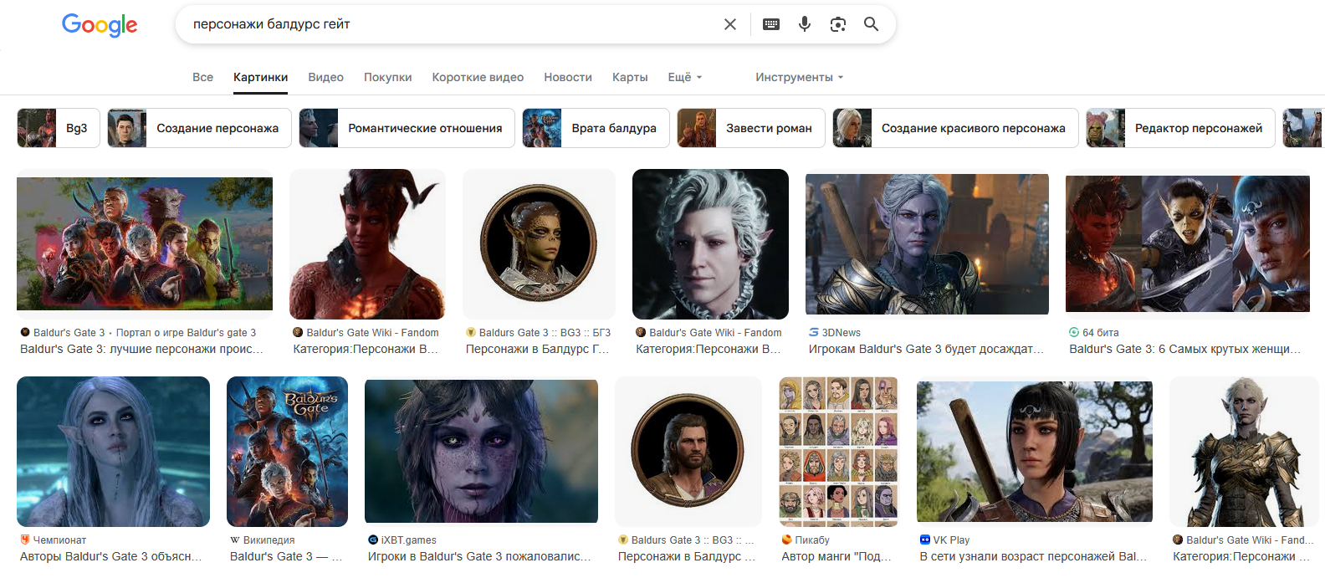Open the Карты tab
1325x578 pixels.
click(x=630, y=77)
